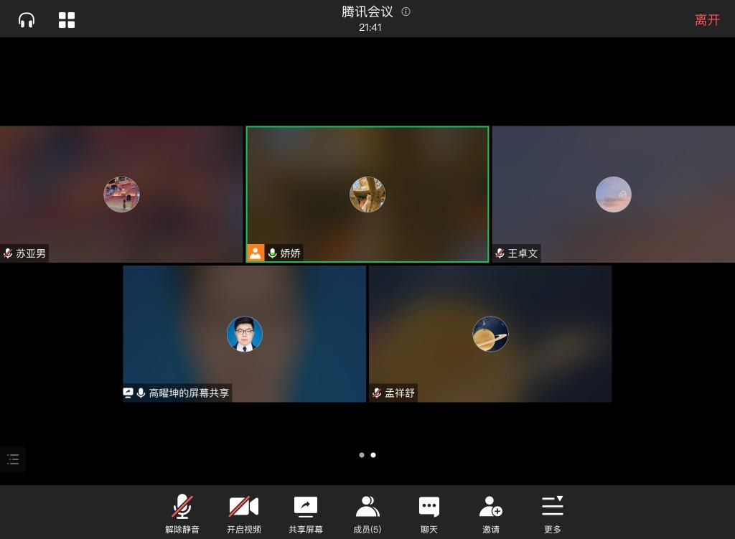The image size is (735, 539).
Task: Open the 聊天 chat panel
Action: click(x=429, y=514)
